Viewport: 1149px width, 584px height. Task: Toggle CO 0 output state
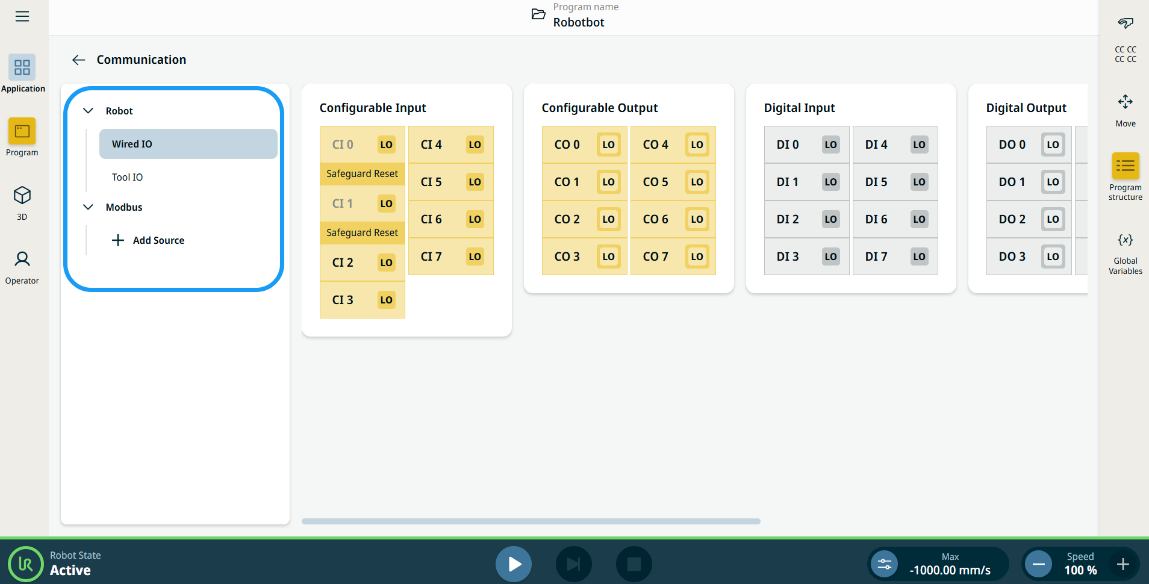(608, 144)
